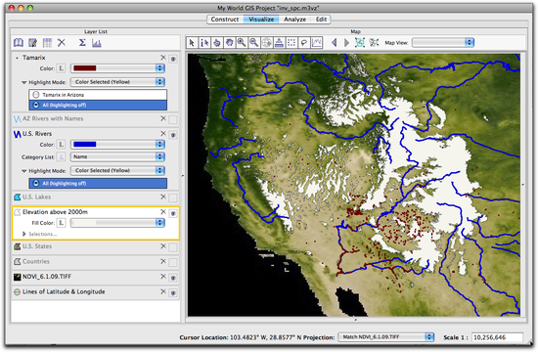538x352 pixels.
Task: Click the pale Elevation fill color swatch
Action: tap(85, 223)
